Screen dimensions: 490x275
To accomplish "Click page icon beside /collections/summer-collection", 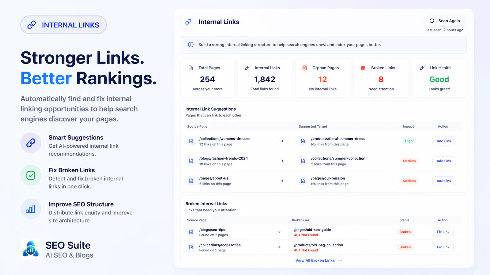I will (x=303, y=161).
